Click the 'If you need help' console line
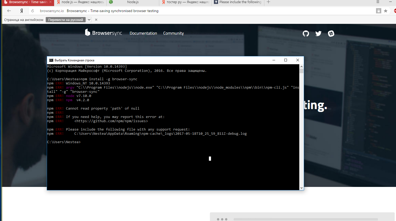This screenshot has height=221, width=396. click(115, 117)
